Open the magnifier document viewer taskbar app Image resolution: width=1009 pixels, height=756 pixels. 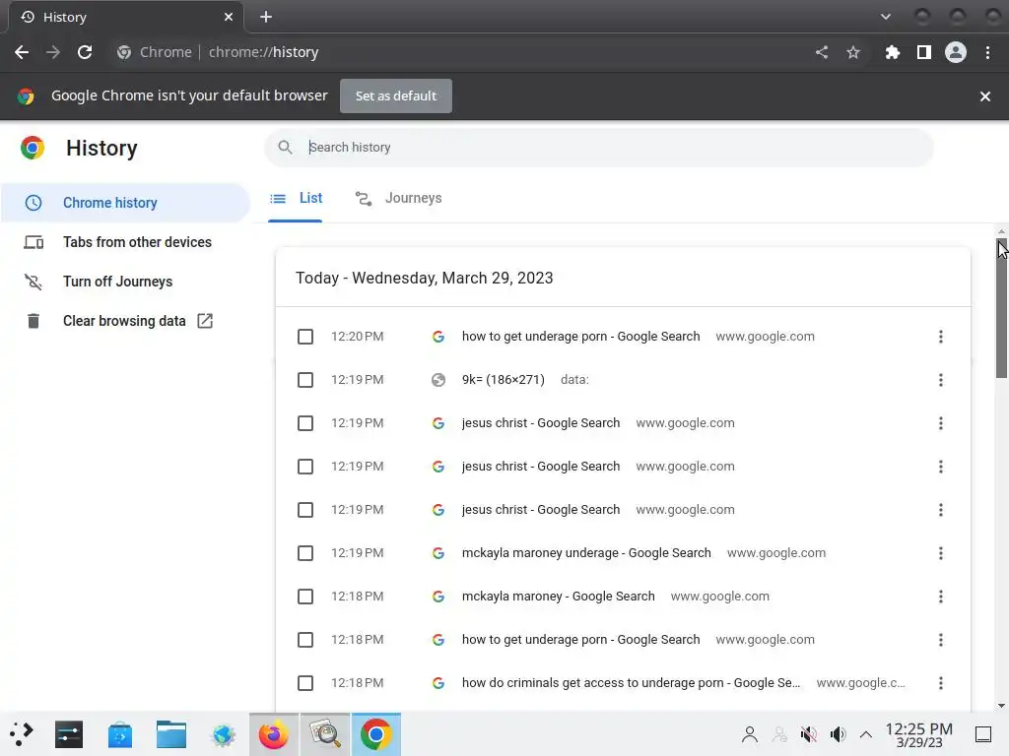pos(325,734)
